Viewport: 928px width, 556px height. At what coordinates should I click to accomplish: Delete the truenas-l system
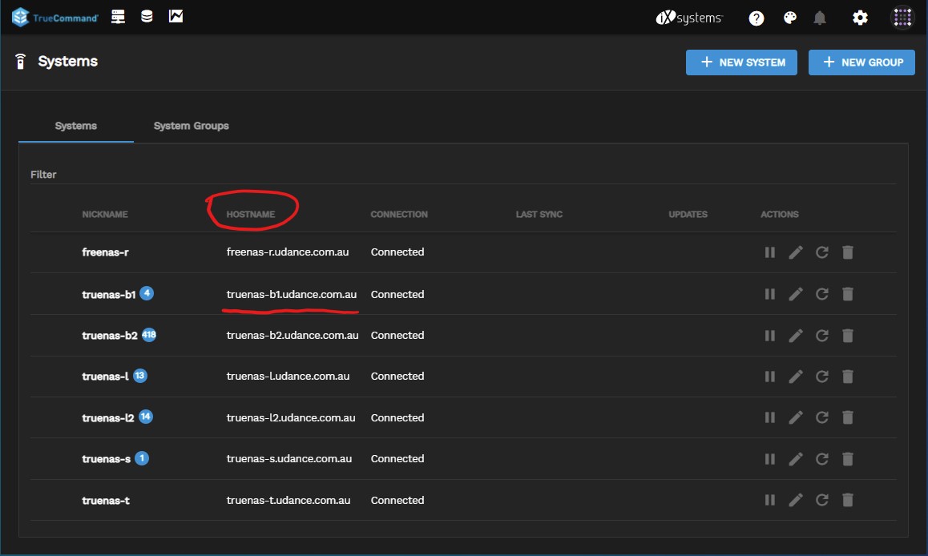point(848,377)
